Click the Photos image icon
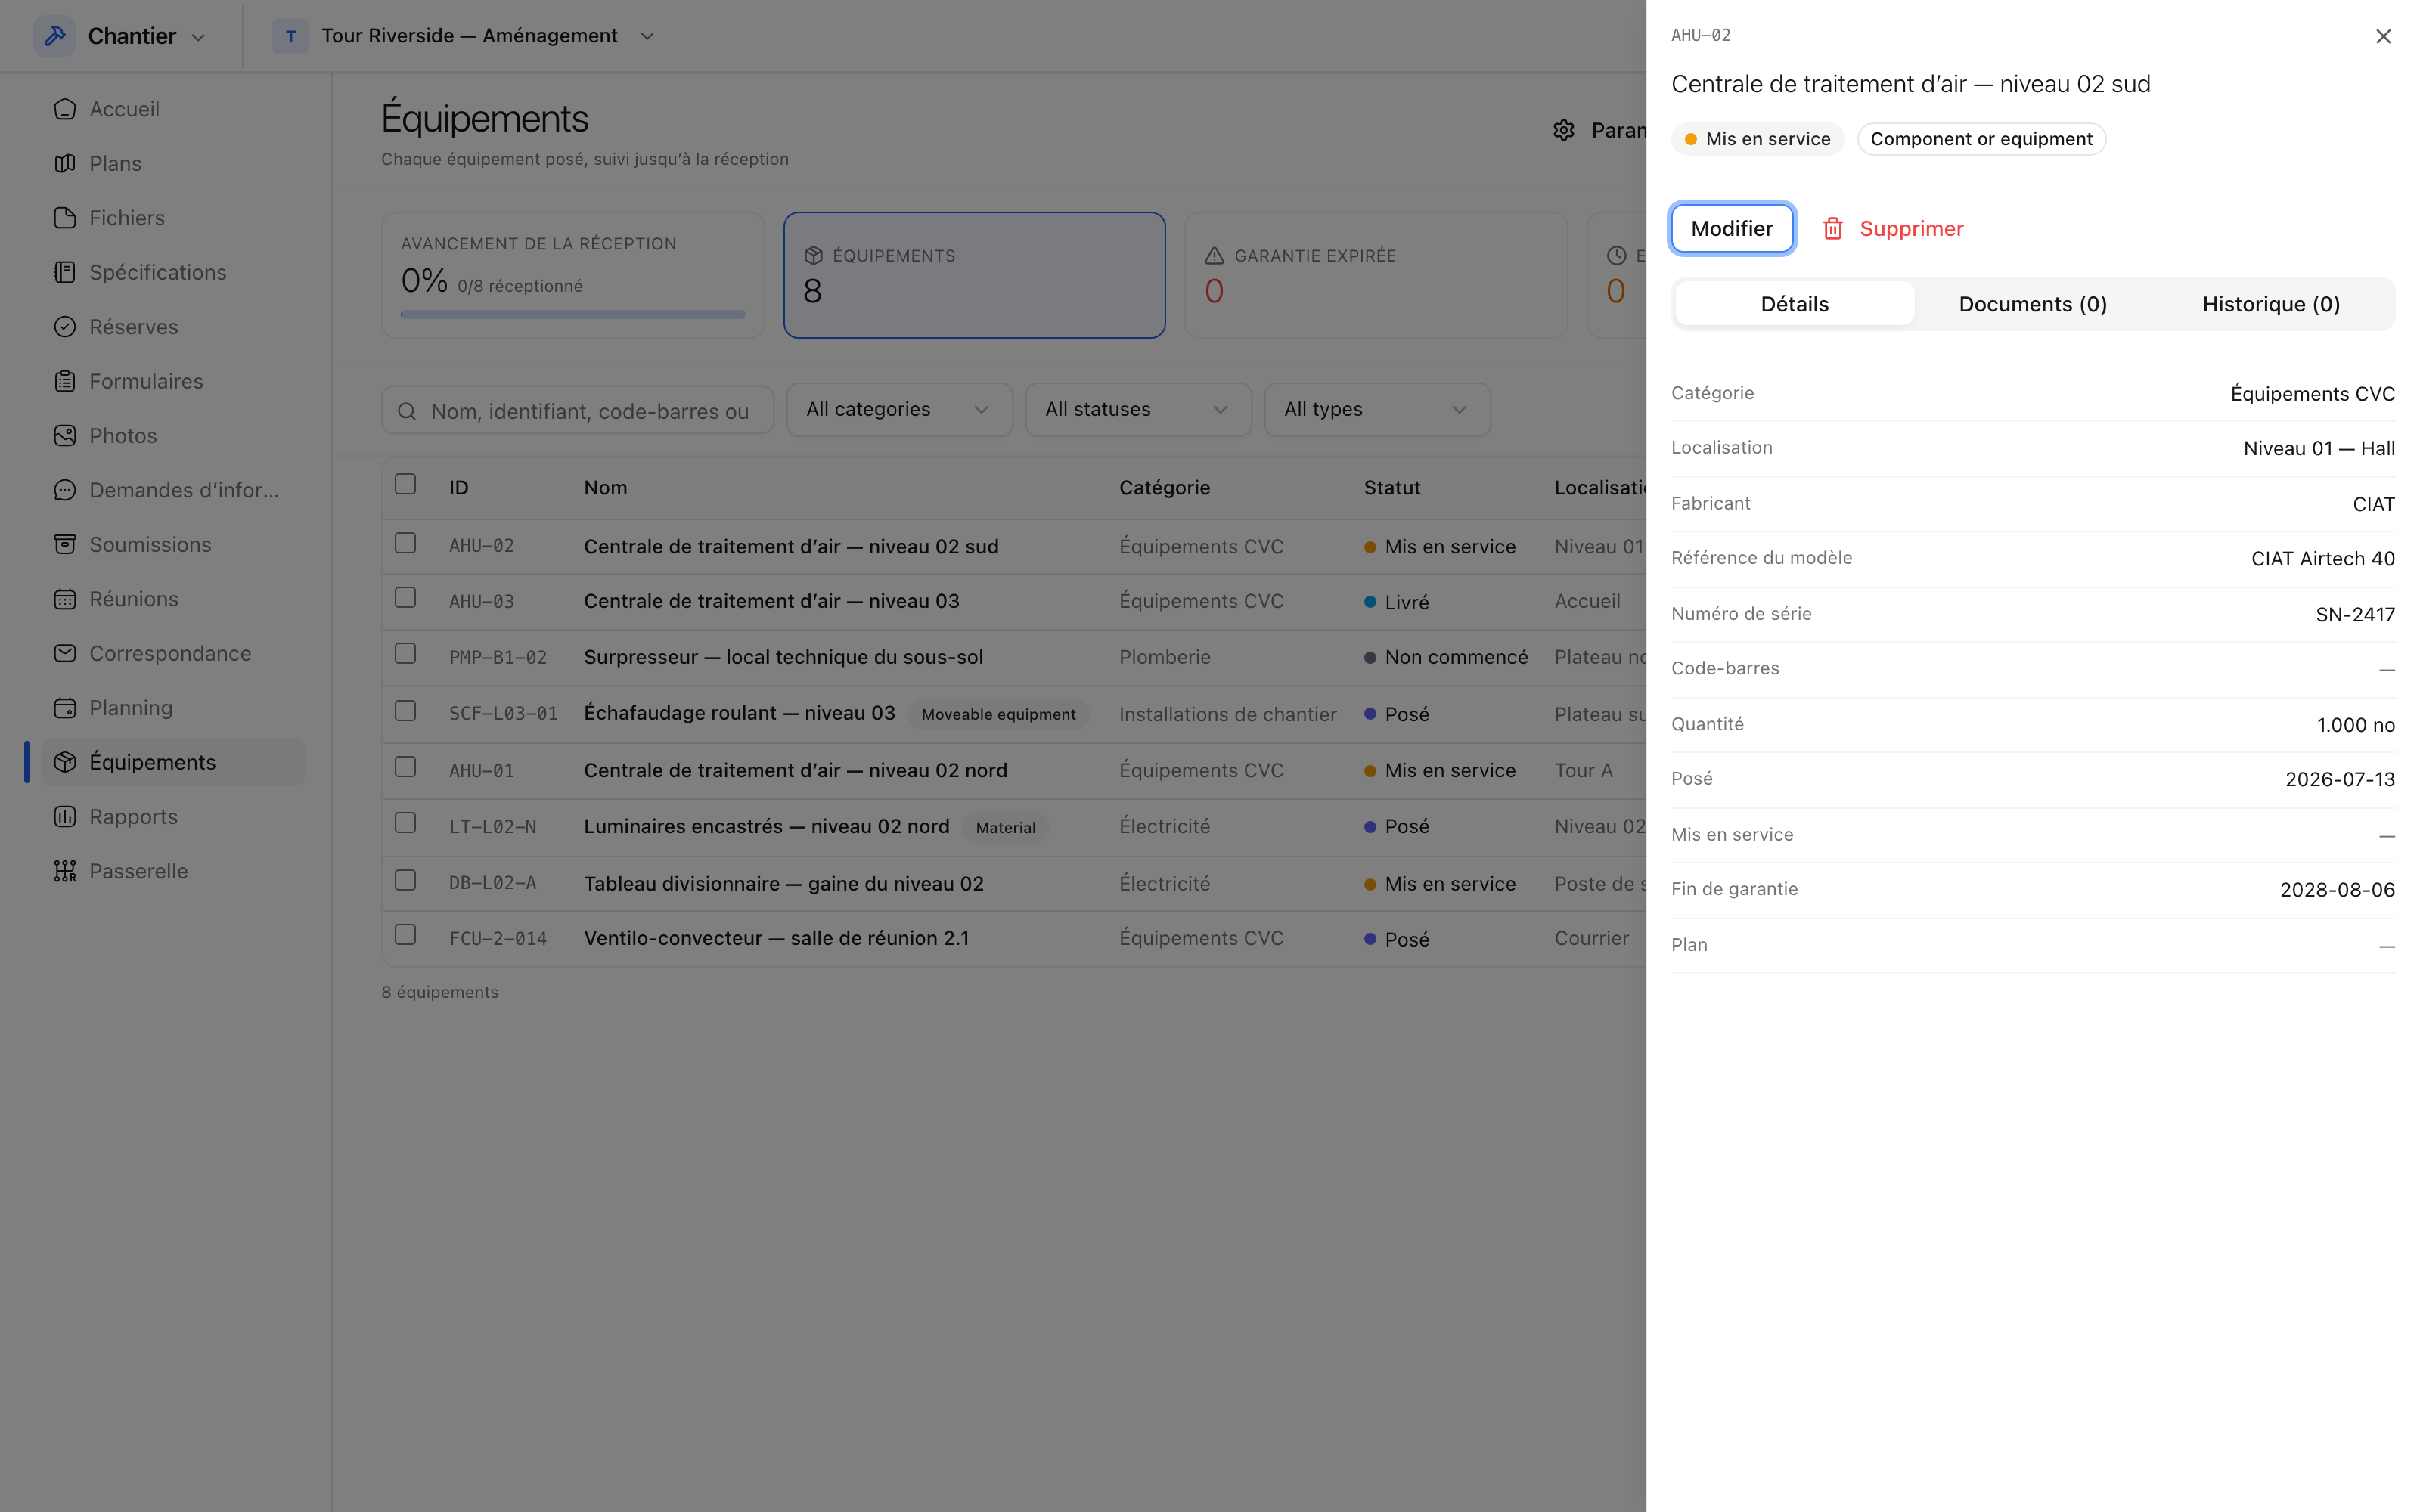The image size is (2420, 1512). tap(65, 436)
